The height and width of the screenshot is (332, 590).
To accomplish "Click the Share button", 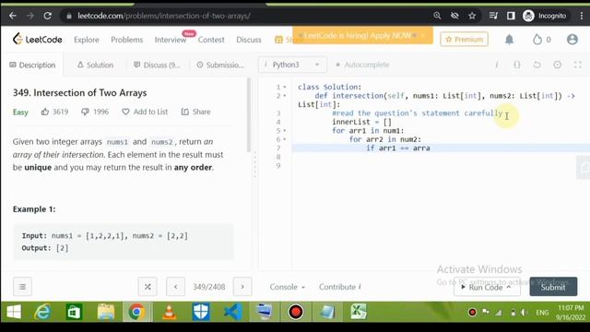I will [195, 112].
